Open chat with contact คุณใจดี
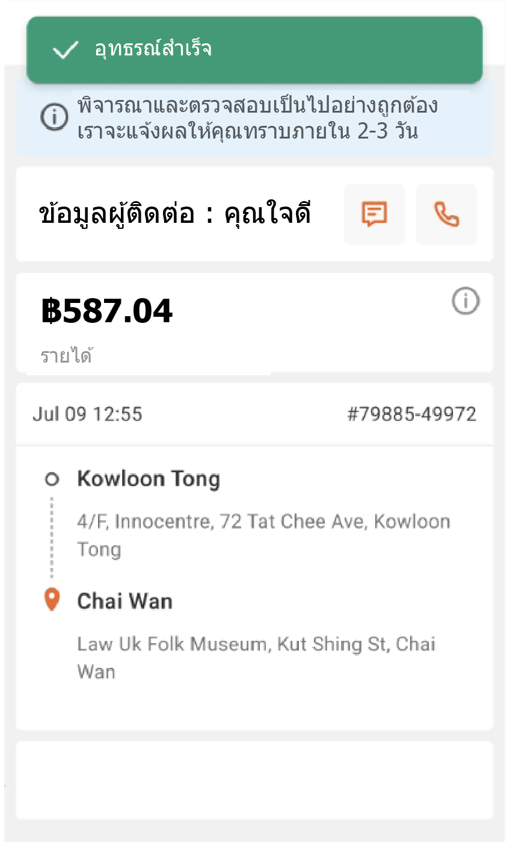 tap(375, 214)
